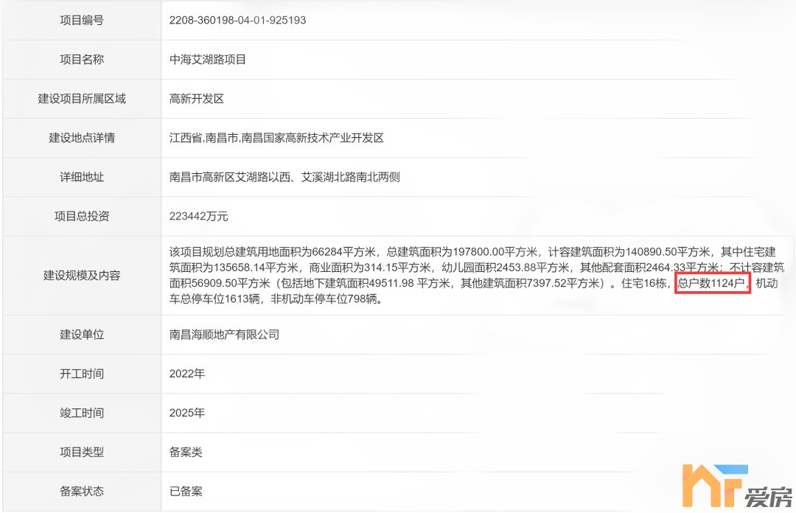
Task: Click the 建设地点详情 label
Action: [x=82, y=138]
